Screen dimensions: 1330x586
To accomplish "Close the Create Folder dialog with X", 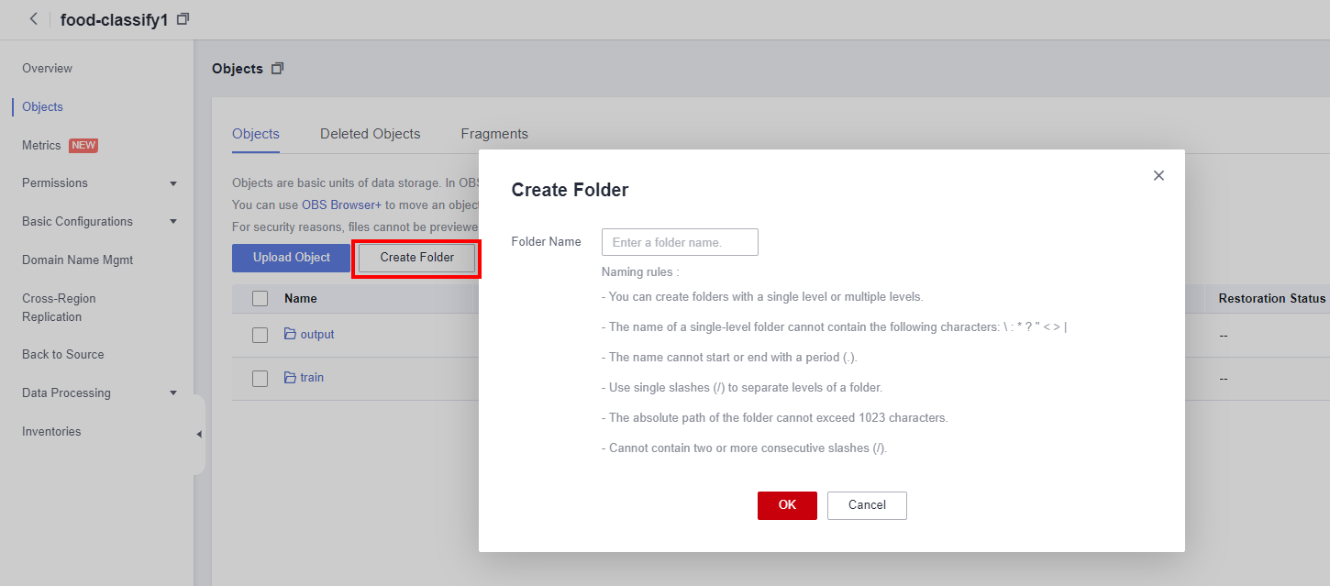I will (x=1158, y=175).
